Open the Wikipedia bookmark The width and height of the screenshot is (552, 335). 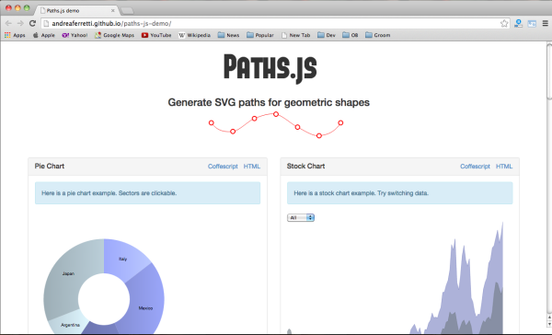(x=194, y=35)
